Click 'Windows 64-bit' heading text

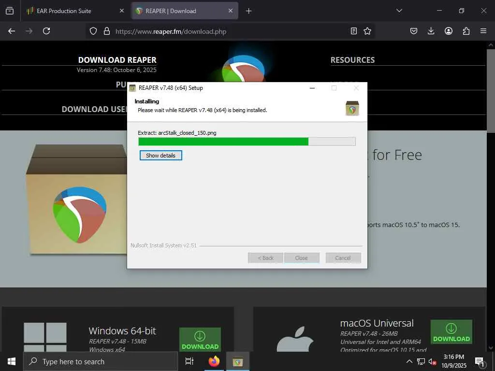point(122,330)
